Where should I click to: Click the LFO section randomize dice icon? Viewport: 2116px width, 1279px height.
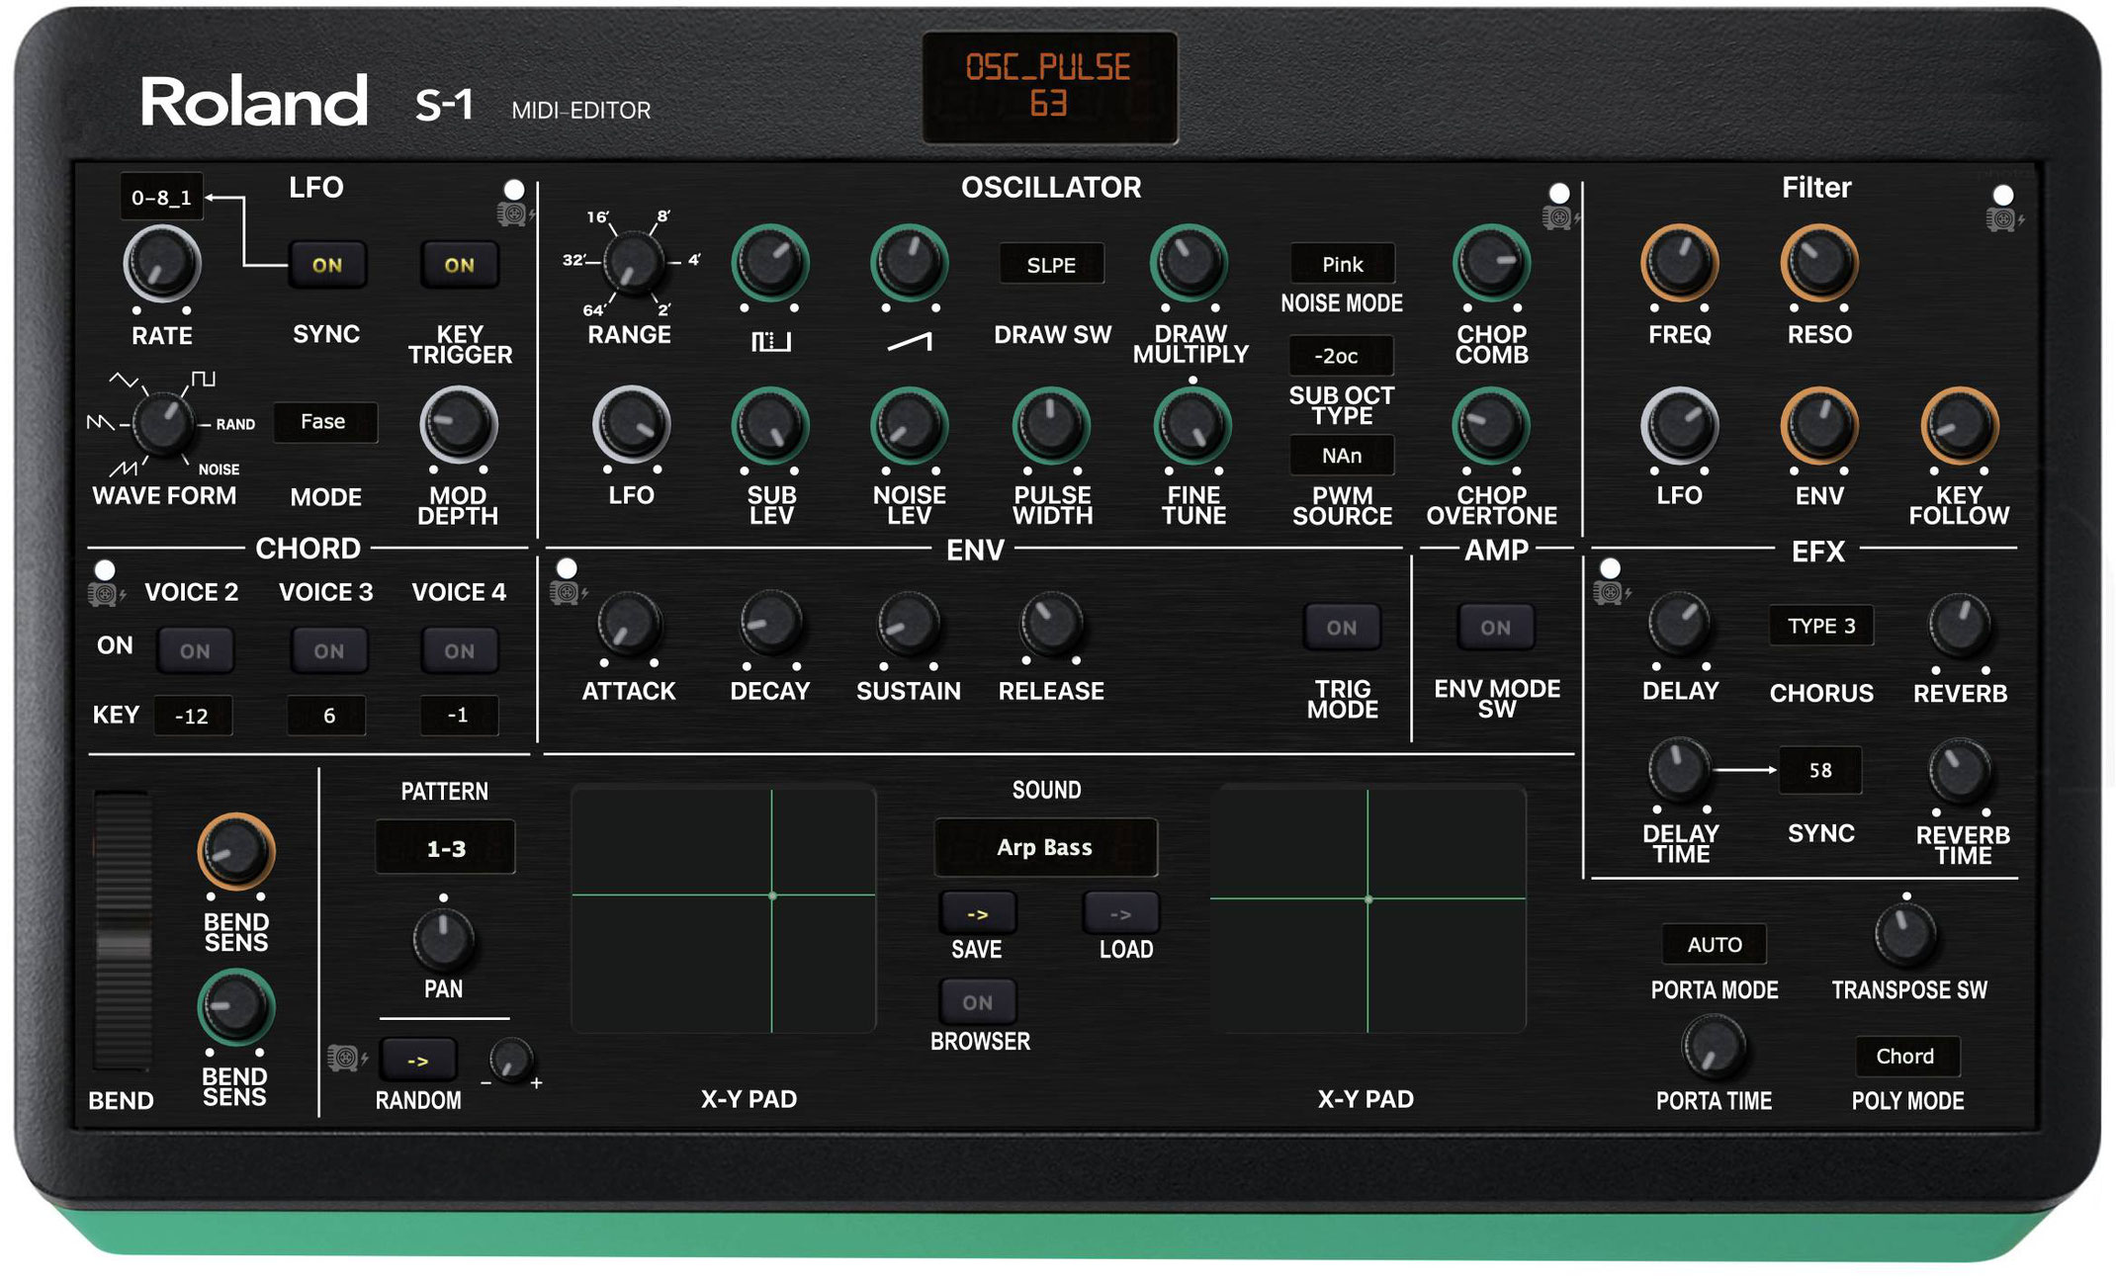coord(512,213)
